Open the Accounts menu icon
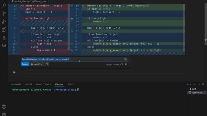This screenshot has height=116, width=207. 4,107
